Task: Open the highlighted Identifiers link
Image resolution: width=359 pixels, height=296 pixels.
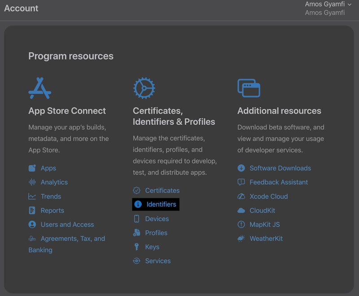Action: click(161, 205)
